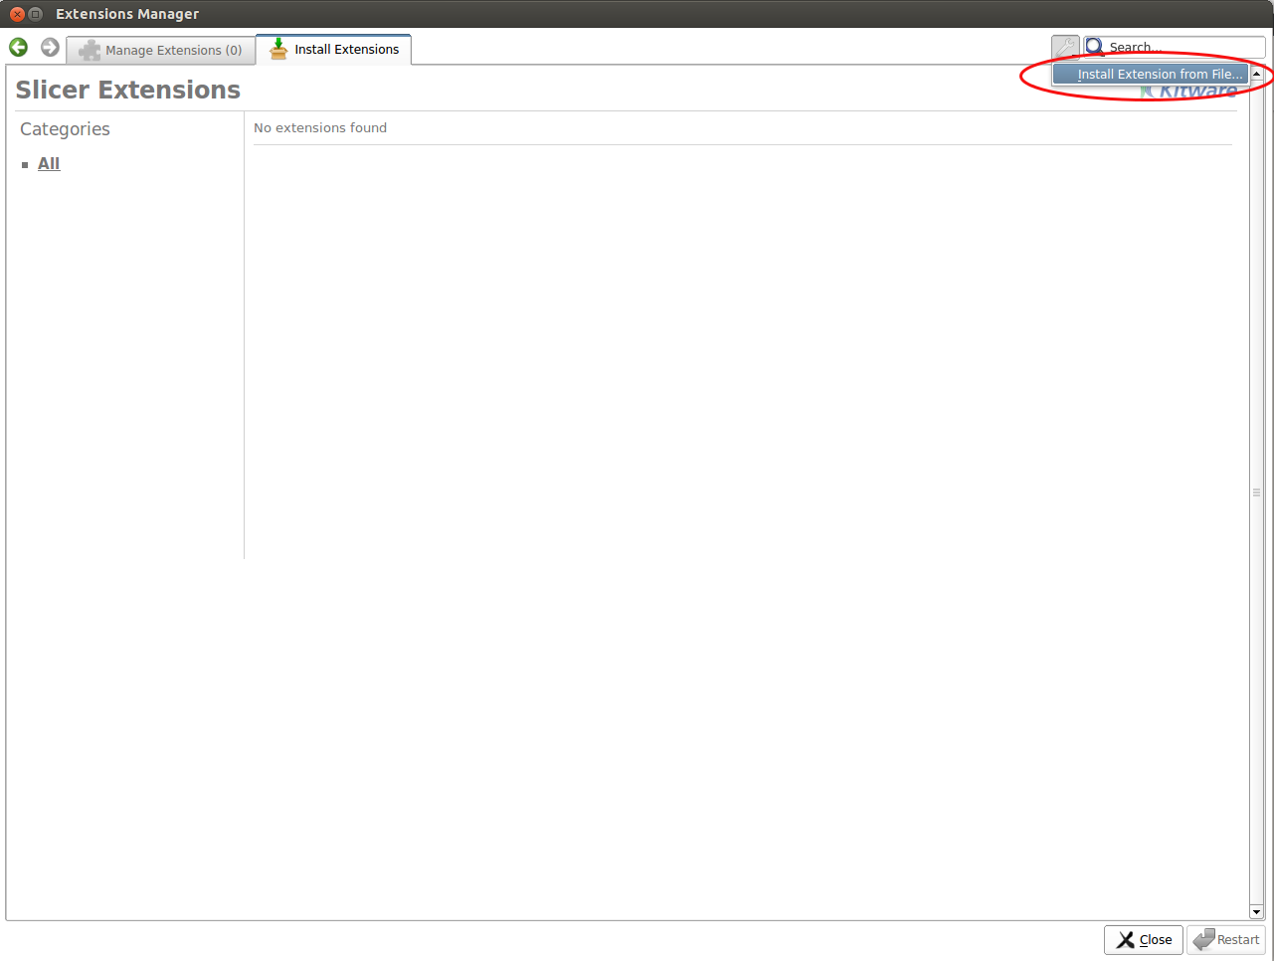Switch to the Manage Extensions (0) tab
The height and width of the screenshot is (961, 1274).
(x=173, y=50)
